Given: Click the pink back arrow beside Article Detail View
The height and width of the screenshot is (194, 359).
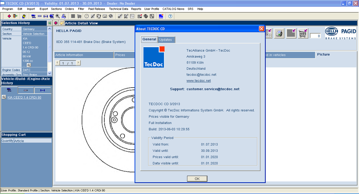Looking at the screenshot, I should pos(56,23).
